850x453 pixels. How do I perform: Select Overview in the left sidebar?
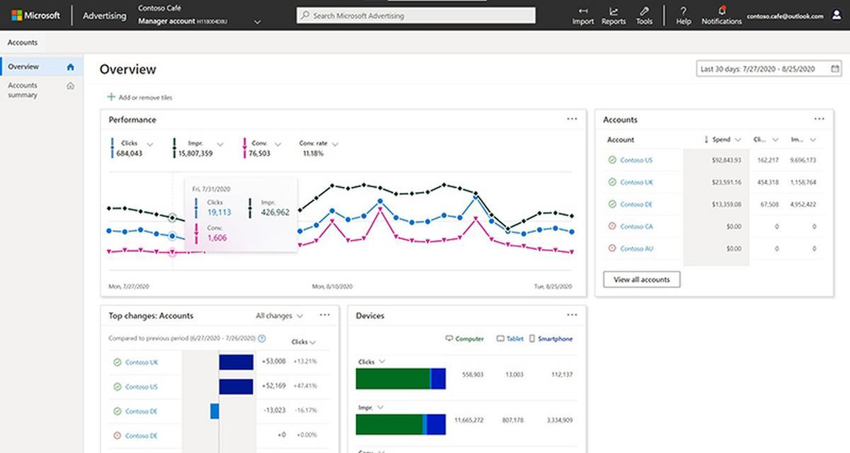click(23, 67)
